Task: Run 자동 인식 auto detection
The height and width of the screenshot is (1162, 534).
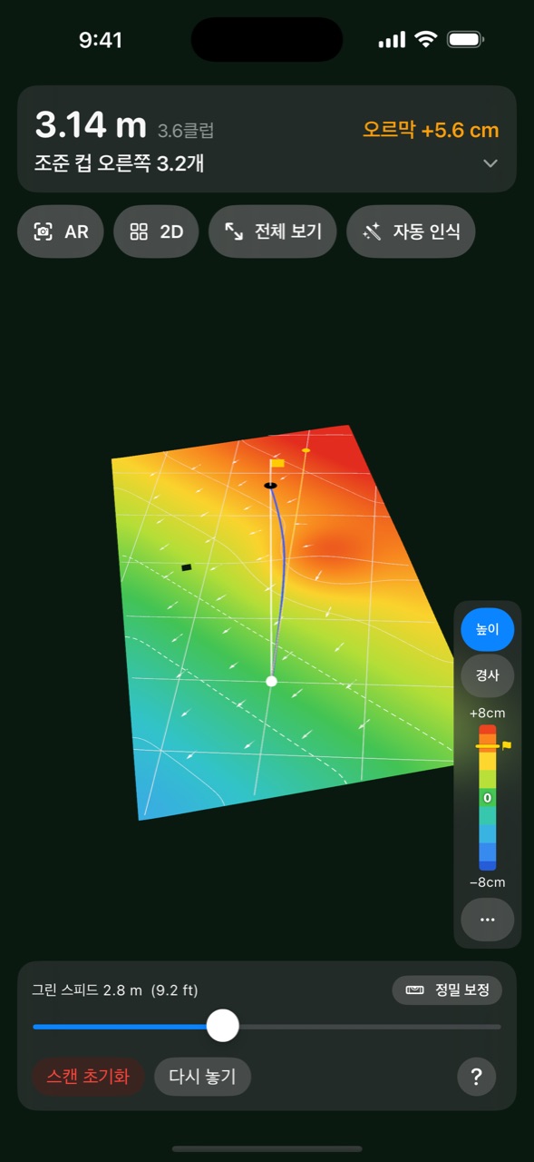Action: (411, 231)
